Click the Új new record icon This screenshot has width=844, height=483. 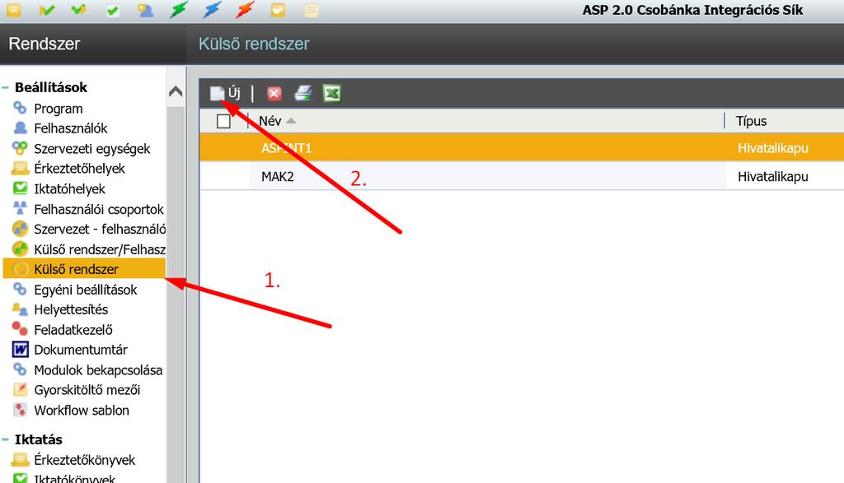coord(217,94)
